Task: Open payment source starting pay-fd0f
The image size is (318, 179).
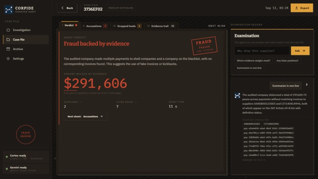Action: pyautogui.click(x=269, y=138)
